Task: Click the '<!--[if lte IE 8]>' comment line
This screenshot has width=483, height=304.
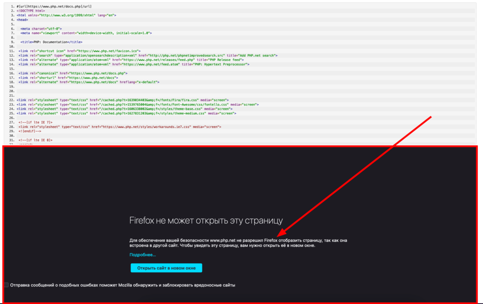Action: (35, 140)
